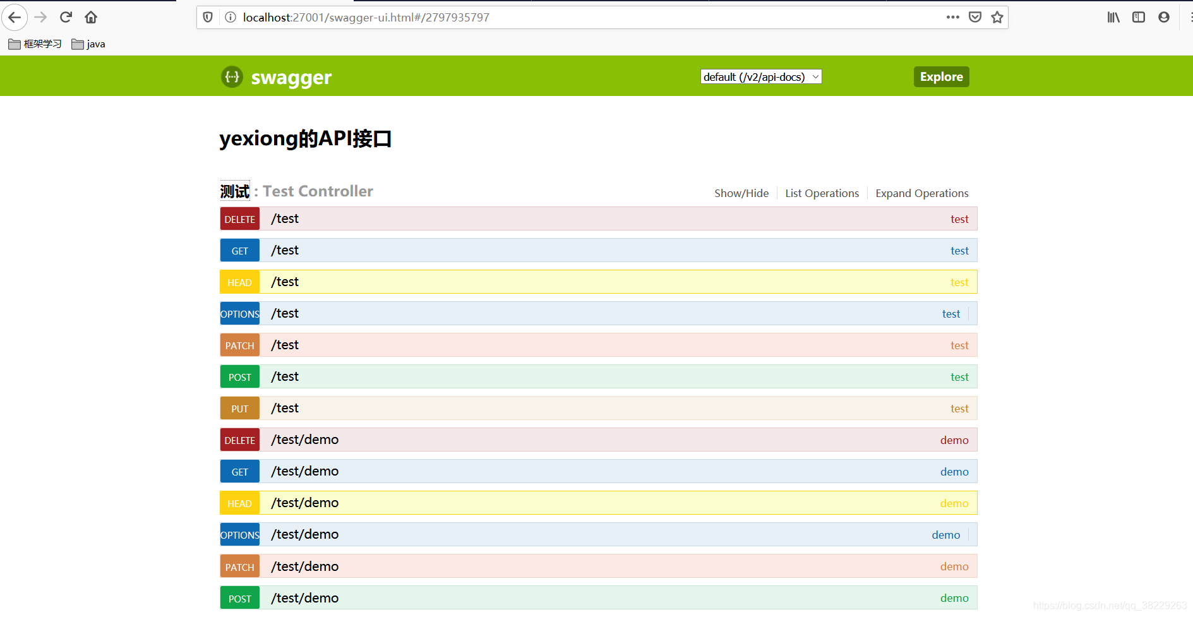Click the POST method badge on /test

click(239, 376)
